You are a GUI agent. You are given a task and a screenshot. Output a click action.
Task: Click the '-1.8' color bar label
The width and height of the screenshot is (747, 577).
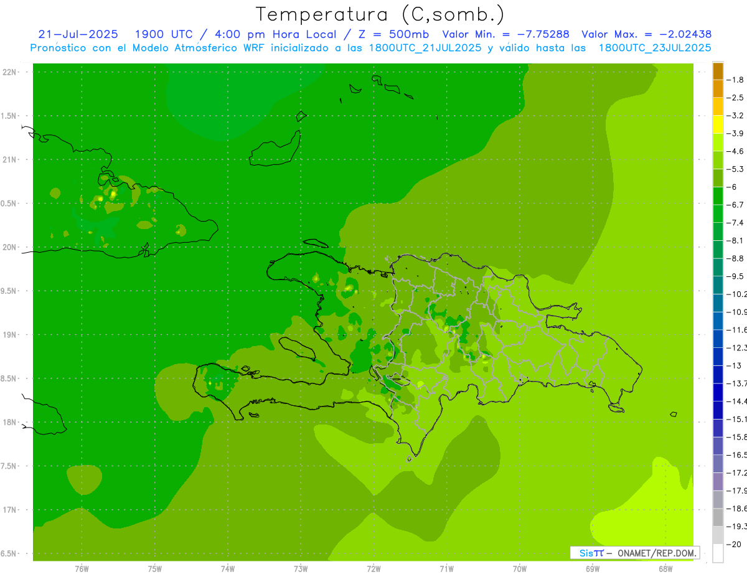tap(736, 80)
